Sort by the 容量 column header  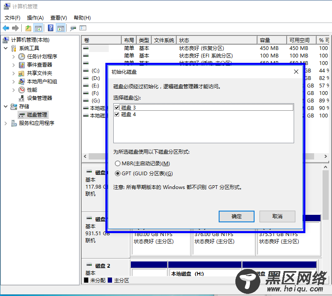[272, 40]
